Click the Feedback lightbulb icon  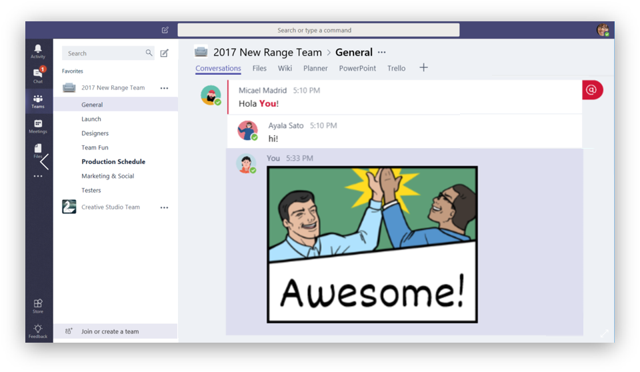(38, 331)
